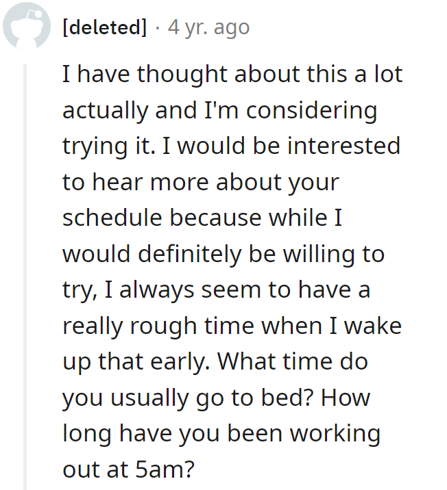This screenshot has width=447, height=490.
Task: Click the words 'because while I'
Action: click(256, 218)
